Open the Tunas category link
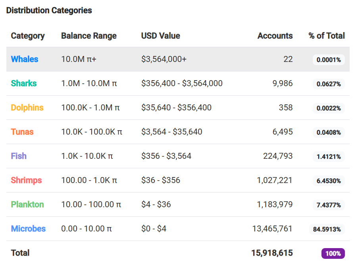 (x=22, y=132)
